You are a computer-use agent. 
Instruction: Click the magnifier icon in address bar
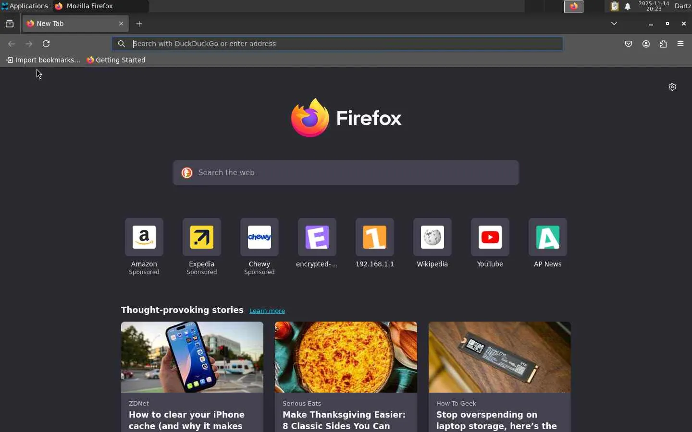[x=122, y=44]
